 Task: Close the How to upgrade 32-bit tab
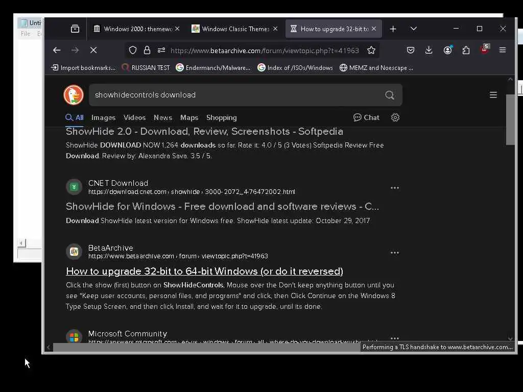click(374, 29)
